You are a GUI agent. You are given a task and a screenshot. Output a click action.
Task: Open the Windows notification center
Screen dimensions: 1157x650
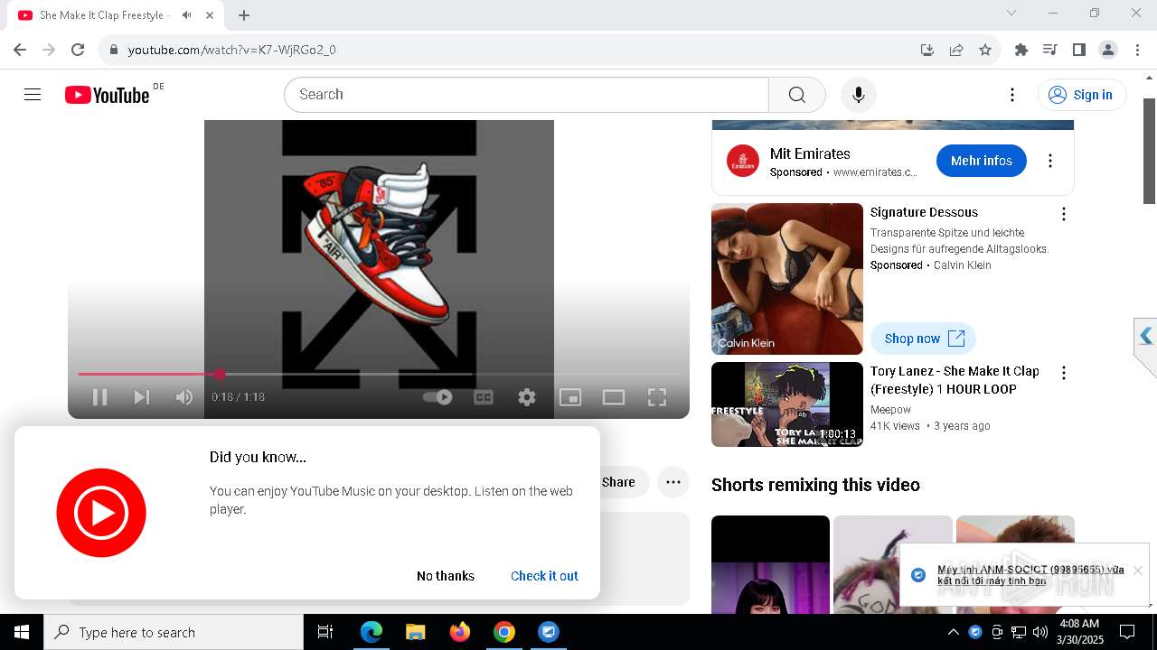[1127, 632]
